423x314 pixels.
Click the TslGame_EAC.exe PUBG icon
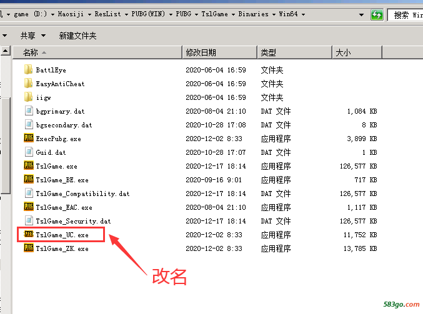(x=29, y=207)
